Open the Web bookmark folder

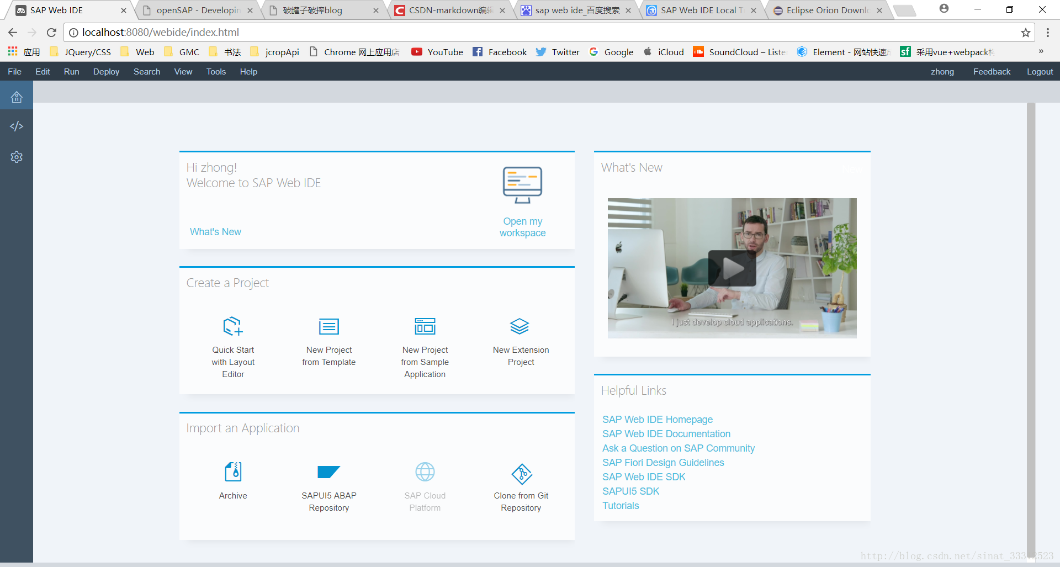[x=137, y=52]
